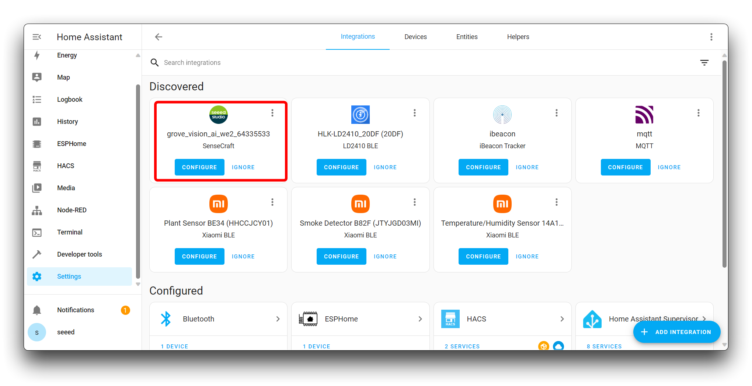Open HACS store icon in sidebar
This screenshot has width=752, height=386.
37,166
